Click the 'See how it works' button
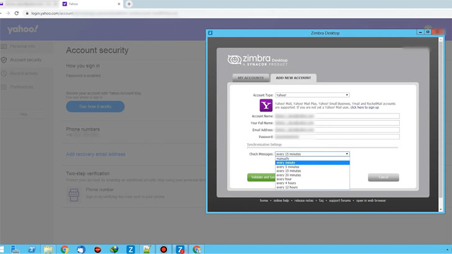Viewport: 452px width, 254px height. [x=95, y=107]
